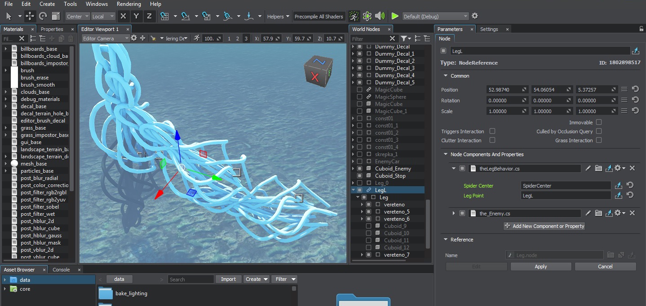Check the Triggers Interaction option
646x306 pixels.
pos(492,131)
